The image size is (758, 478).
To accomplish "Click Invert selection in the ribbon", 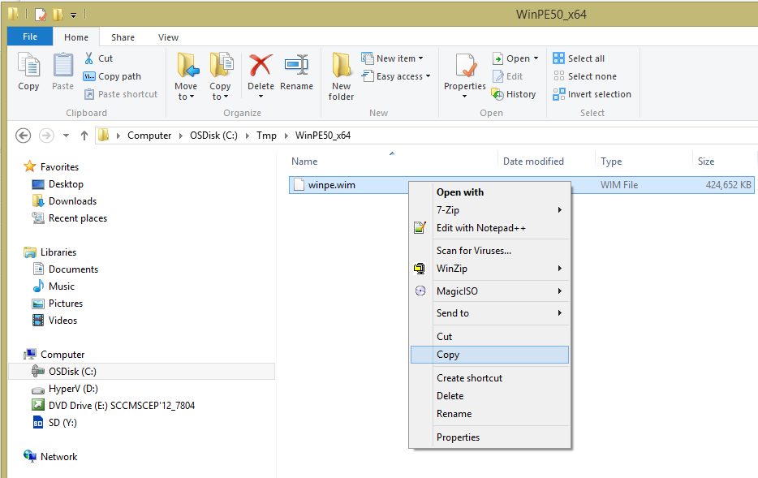I will click(592, 94).
